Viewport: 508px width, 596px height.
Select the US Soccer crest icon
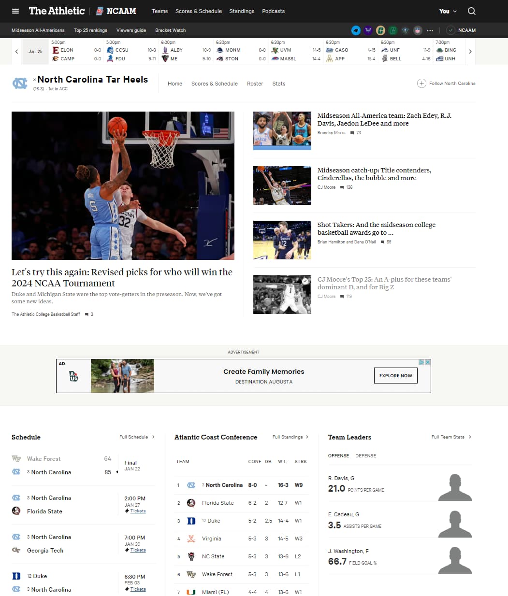[406, 30]
